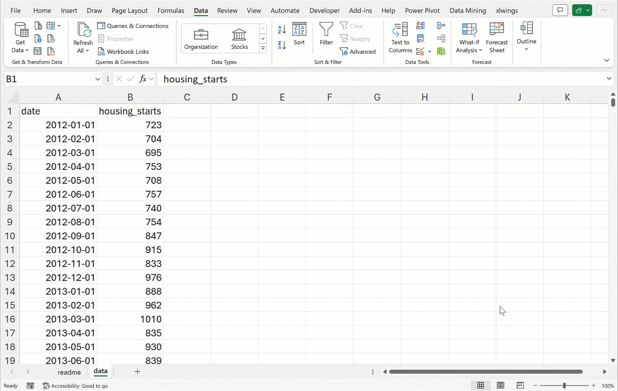The height and width of the screenshot is (391, 618).
Task: Click the Accessibility checker status icon
Action: (46, 386)
